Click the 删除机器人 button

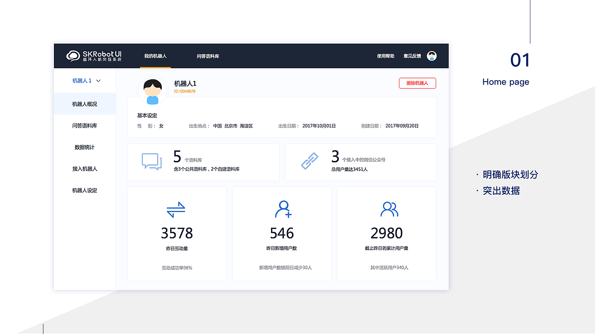click(417, 83)
